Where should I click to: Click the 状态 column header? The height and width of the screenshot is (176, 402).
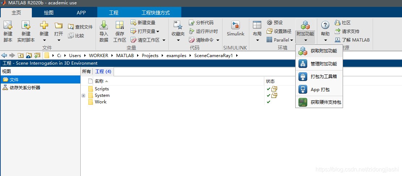point(270,81)
